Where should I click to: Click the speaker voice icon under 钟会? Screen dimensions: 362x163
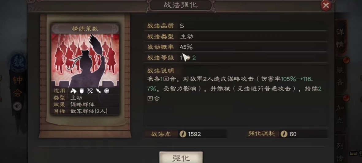point(17,106)
